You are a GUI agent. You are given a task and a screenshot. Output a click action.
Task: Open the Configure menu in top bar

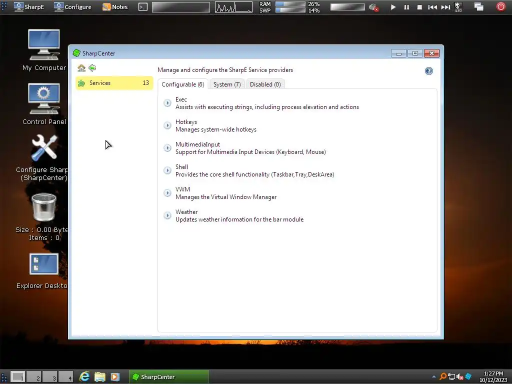click(72, 7)
